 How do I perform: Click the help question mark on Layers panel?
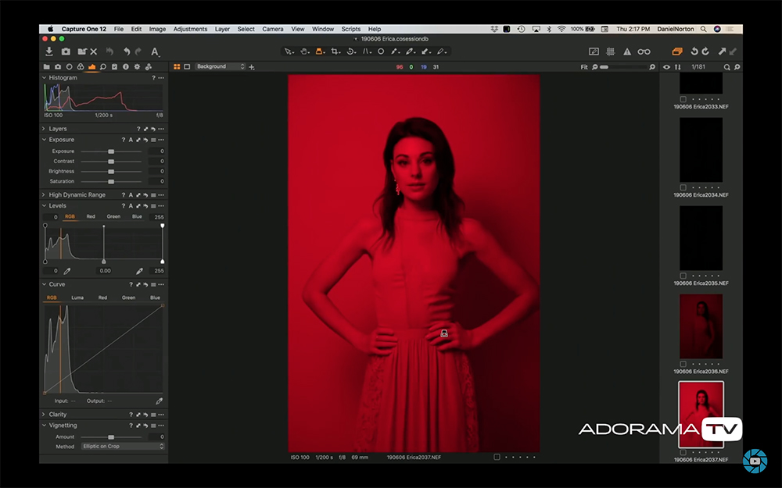(138, 129)
